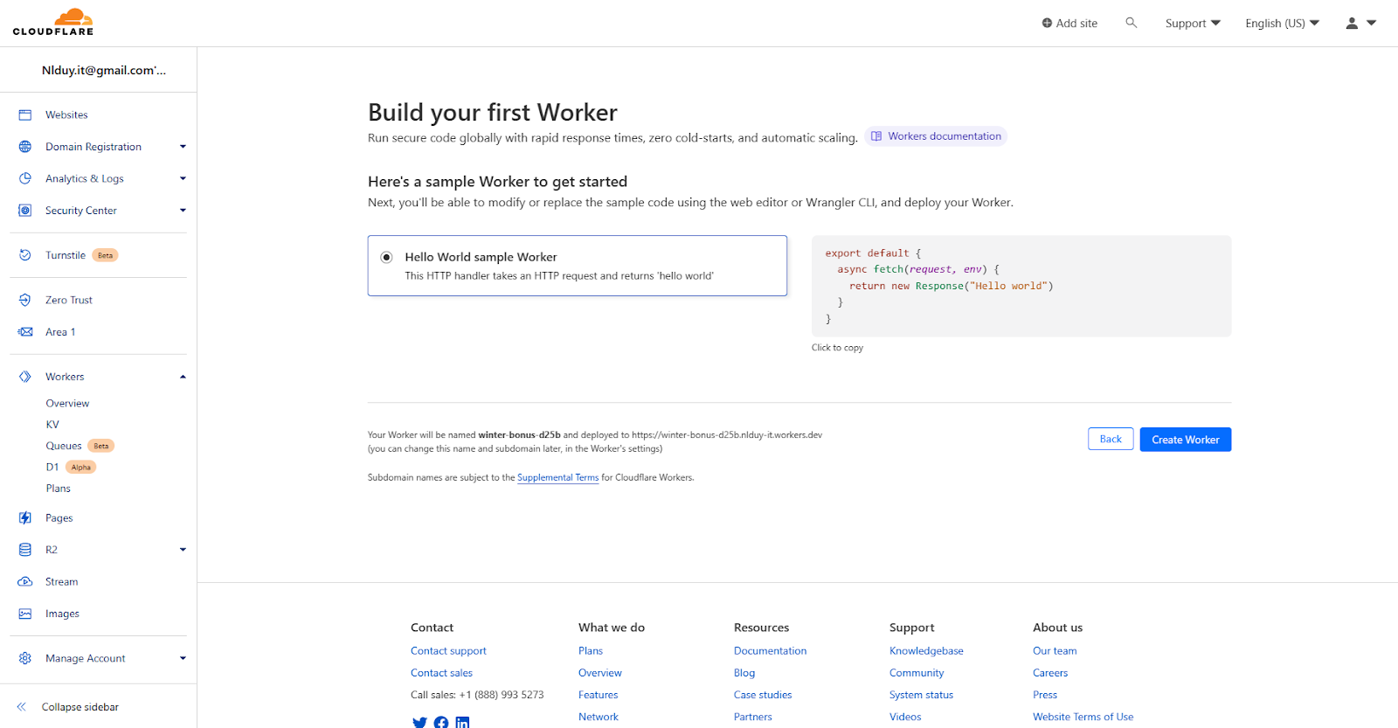Click the Zero Trust icon
This screenshot has width=1398, height=728.
tap(25, 300)
